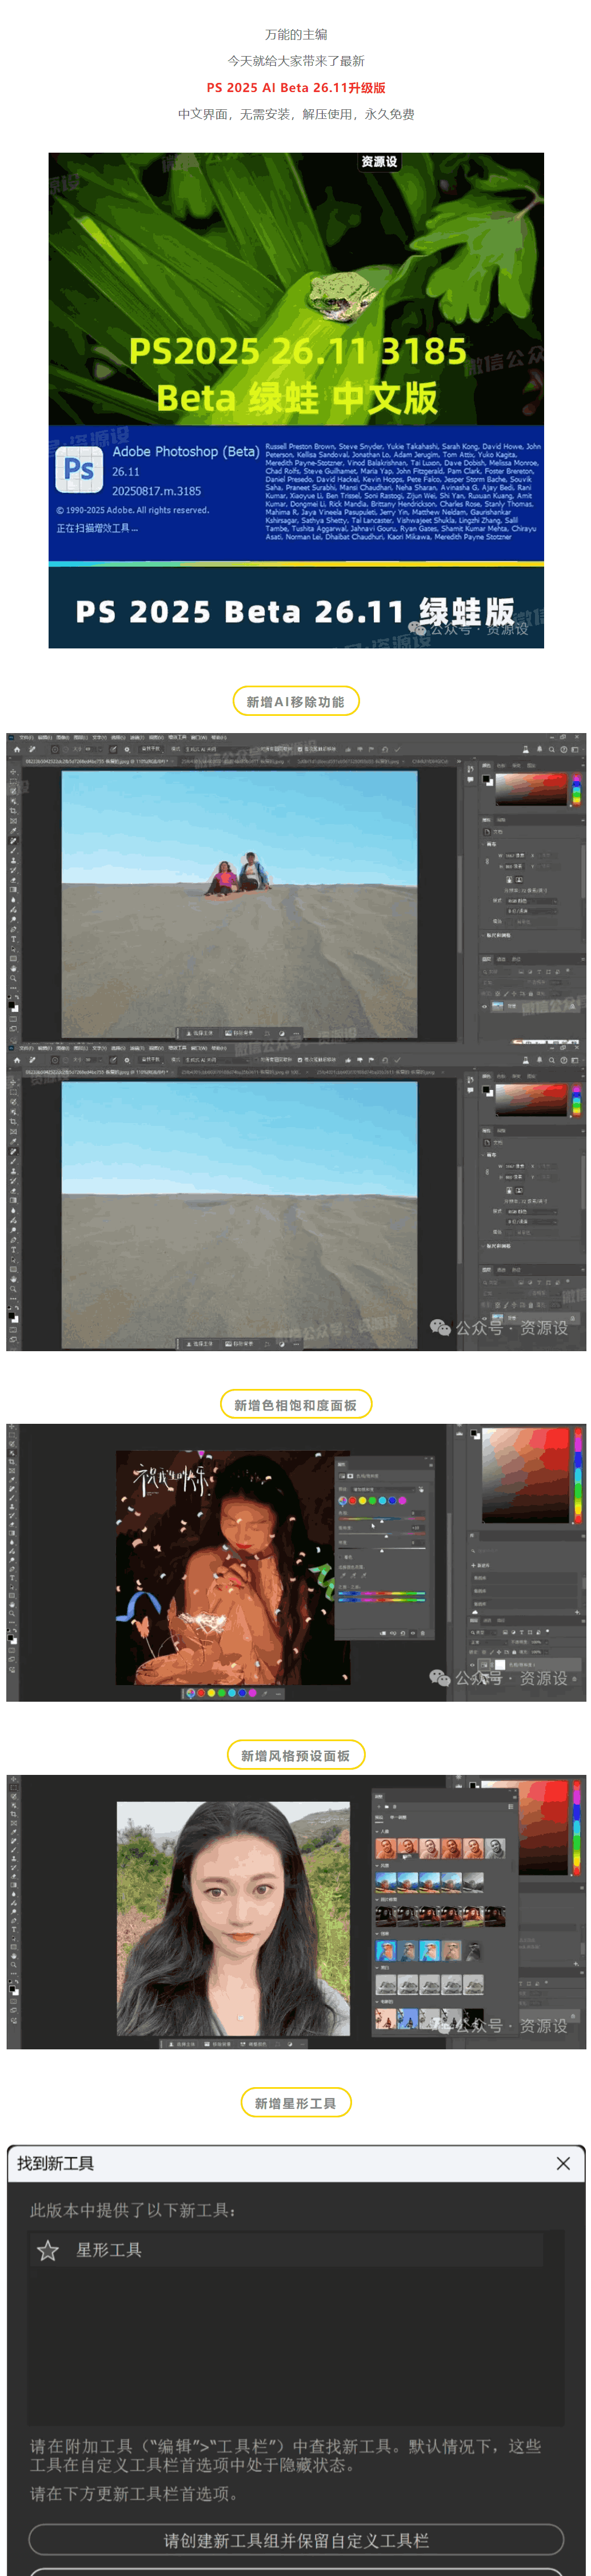Click the 新增AI移除功能 heading pill

point(296,702)
